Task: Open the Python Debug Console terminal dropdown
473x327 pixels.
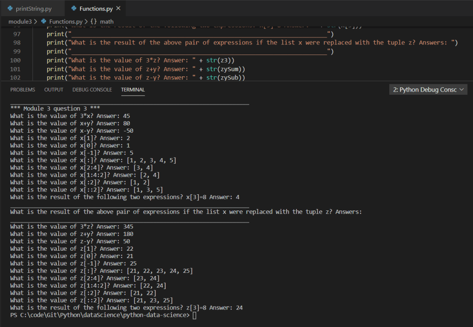Action: point(429,90)
